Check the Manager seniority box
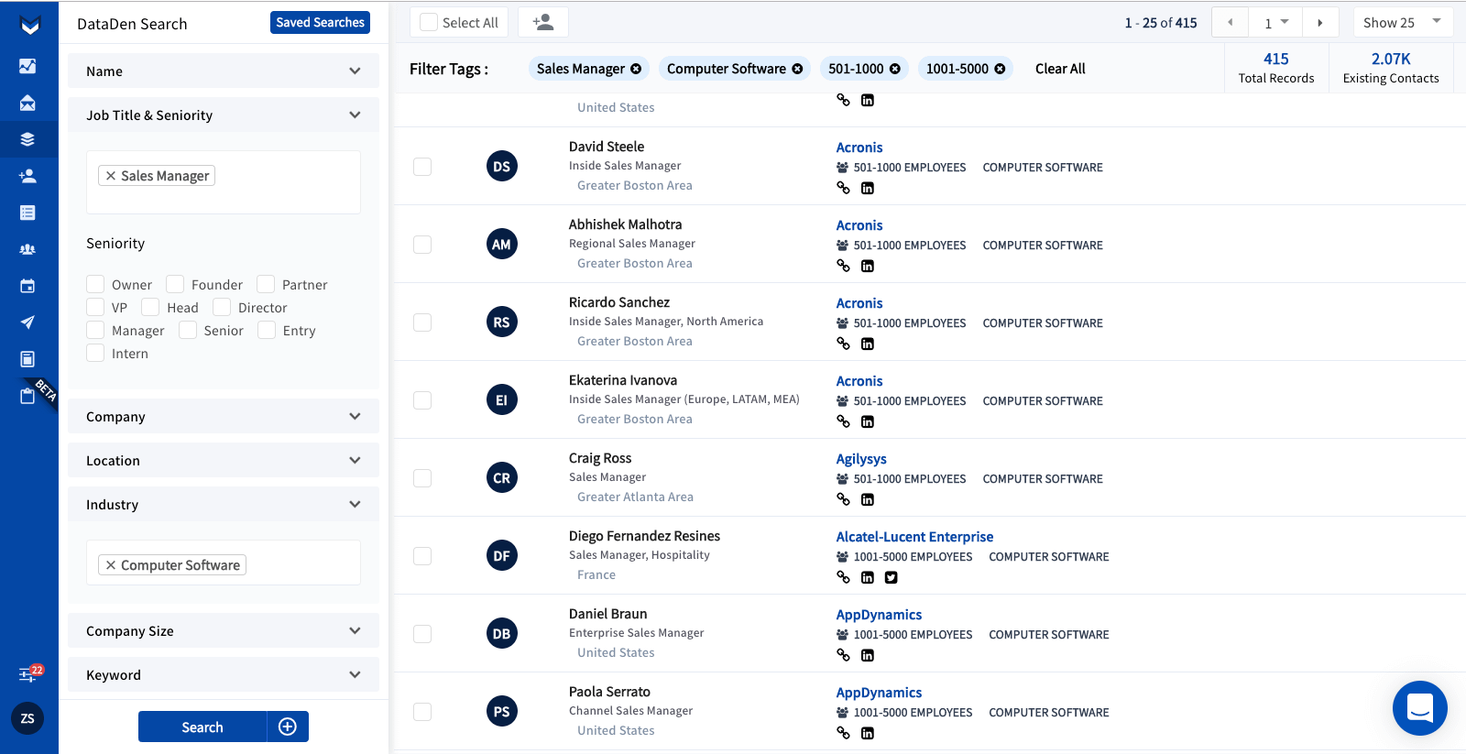The width and height of the screenshot is (1466, 754). point(95,330)
